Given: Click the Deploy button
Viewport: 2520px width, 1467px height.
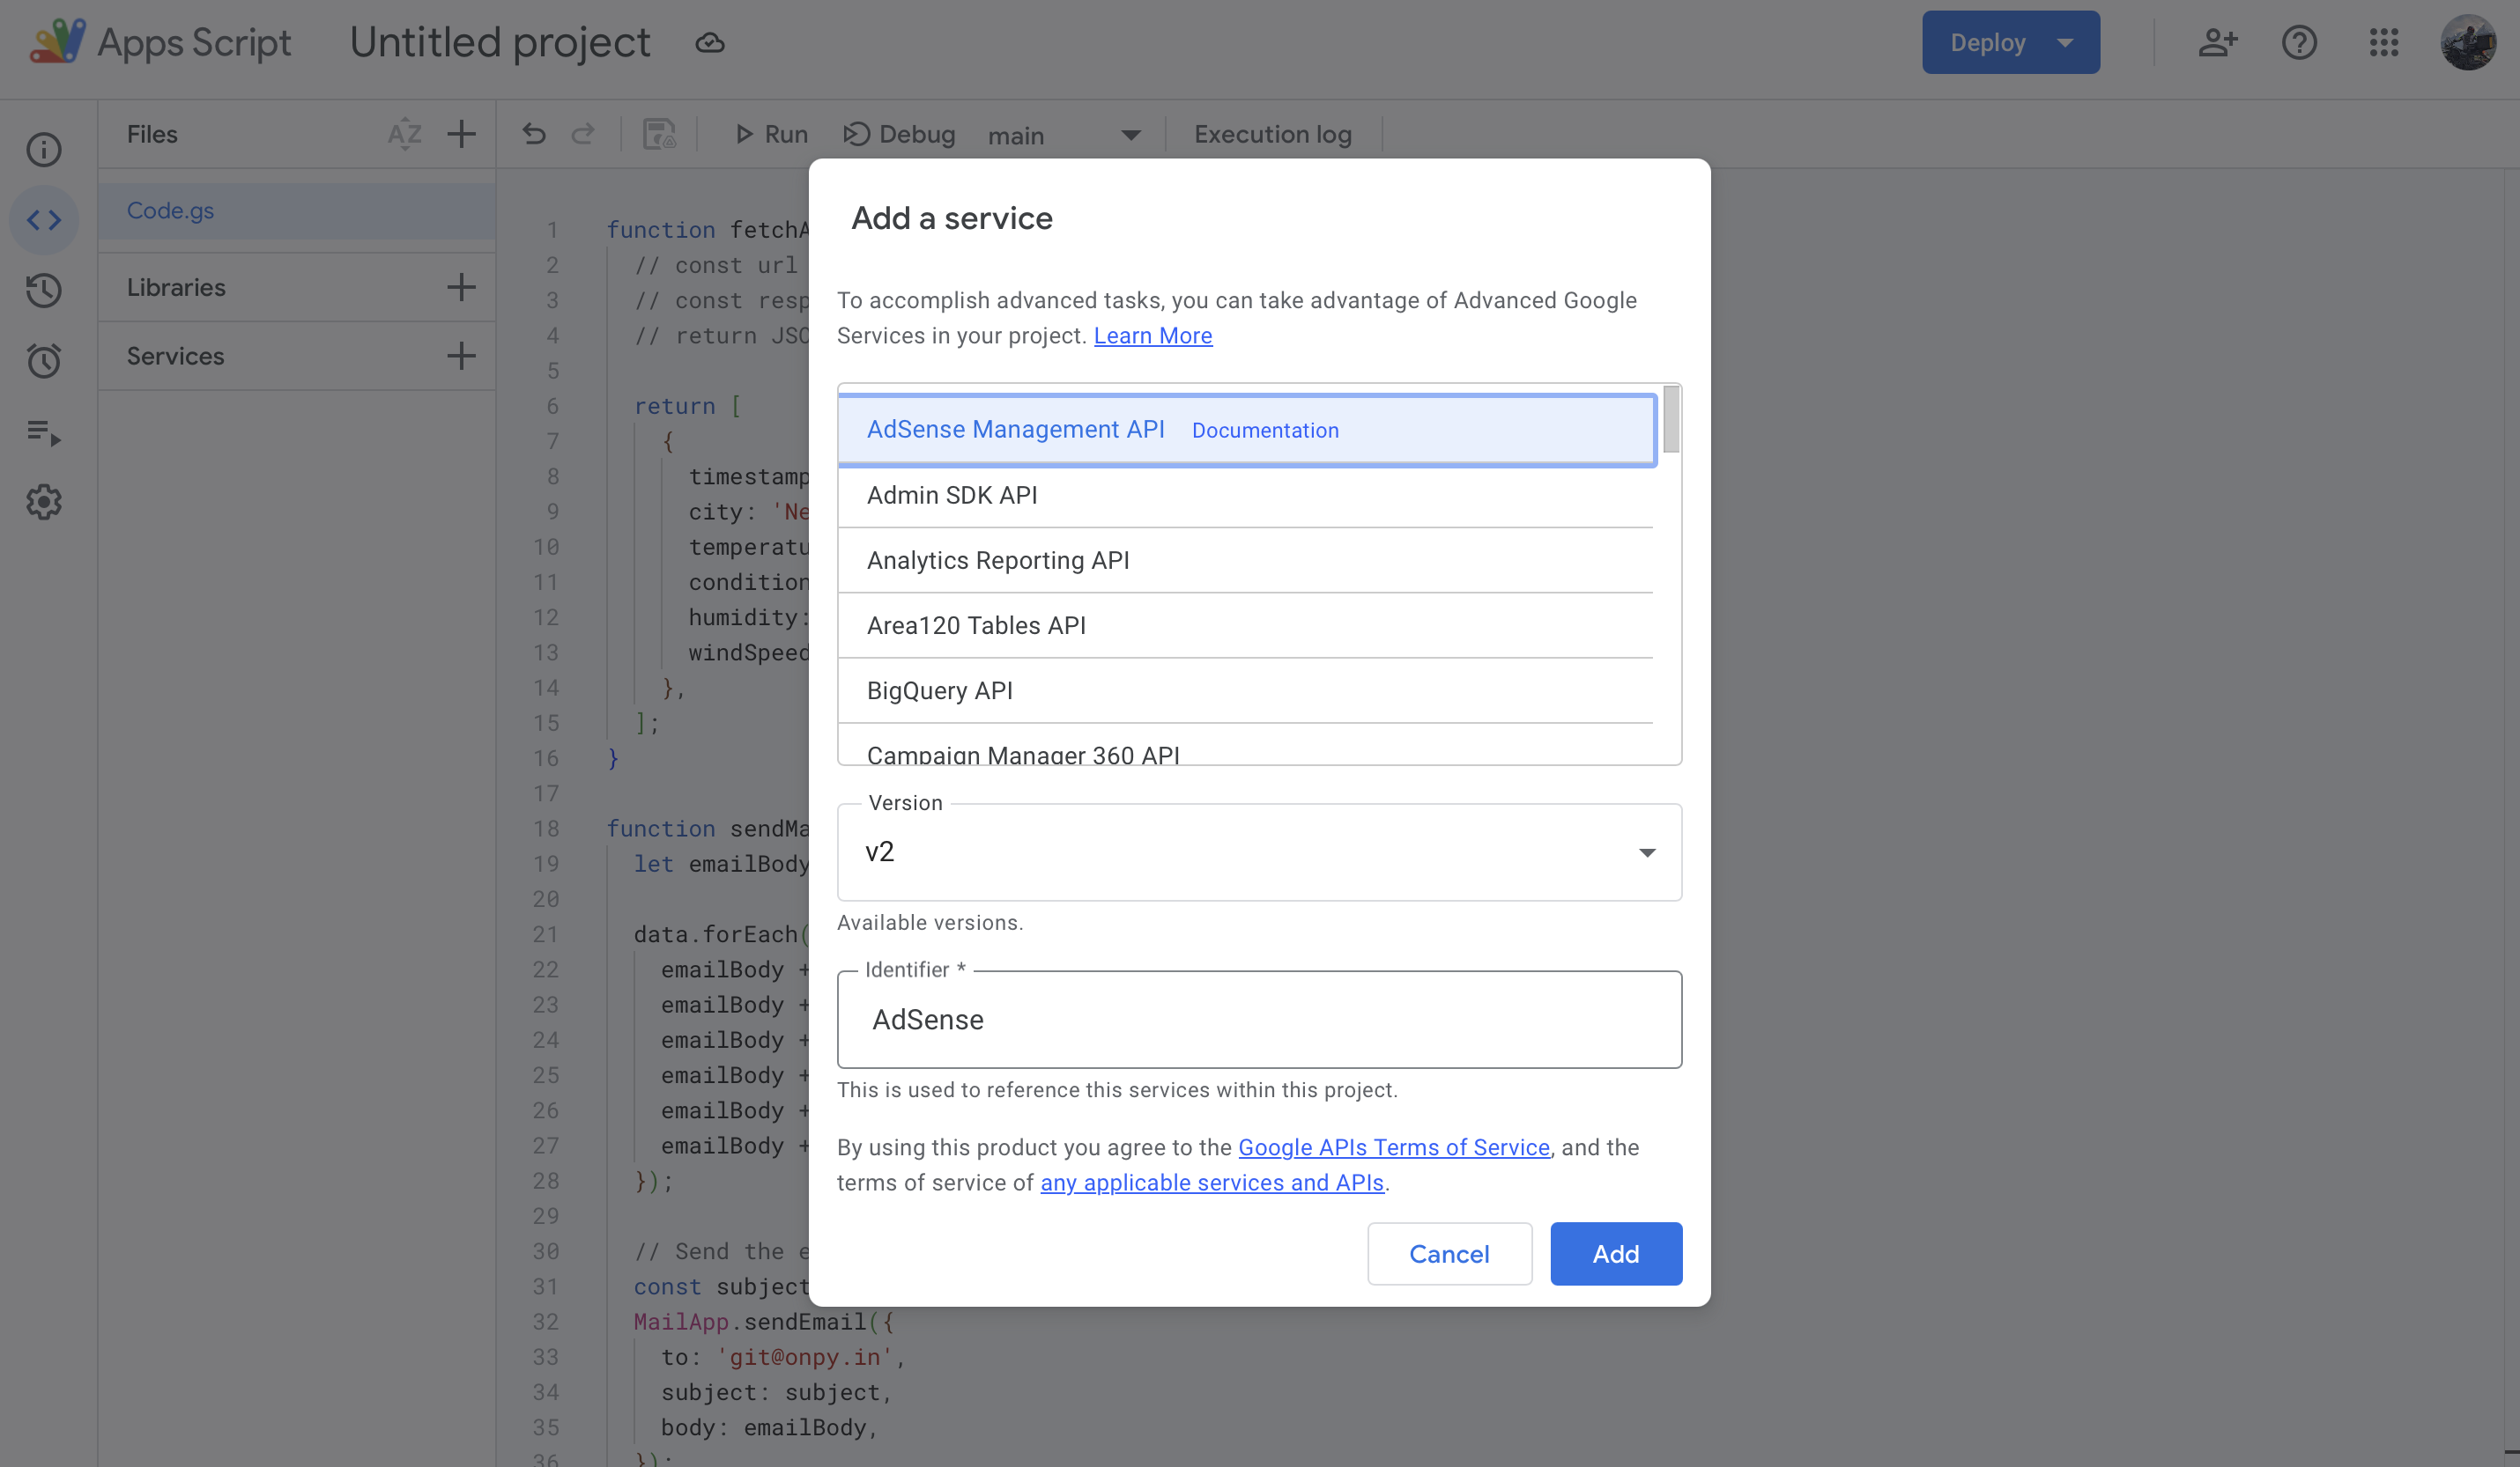Looking at the screenshot, I should (1987, 42).
